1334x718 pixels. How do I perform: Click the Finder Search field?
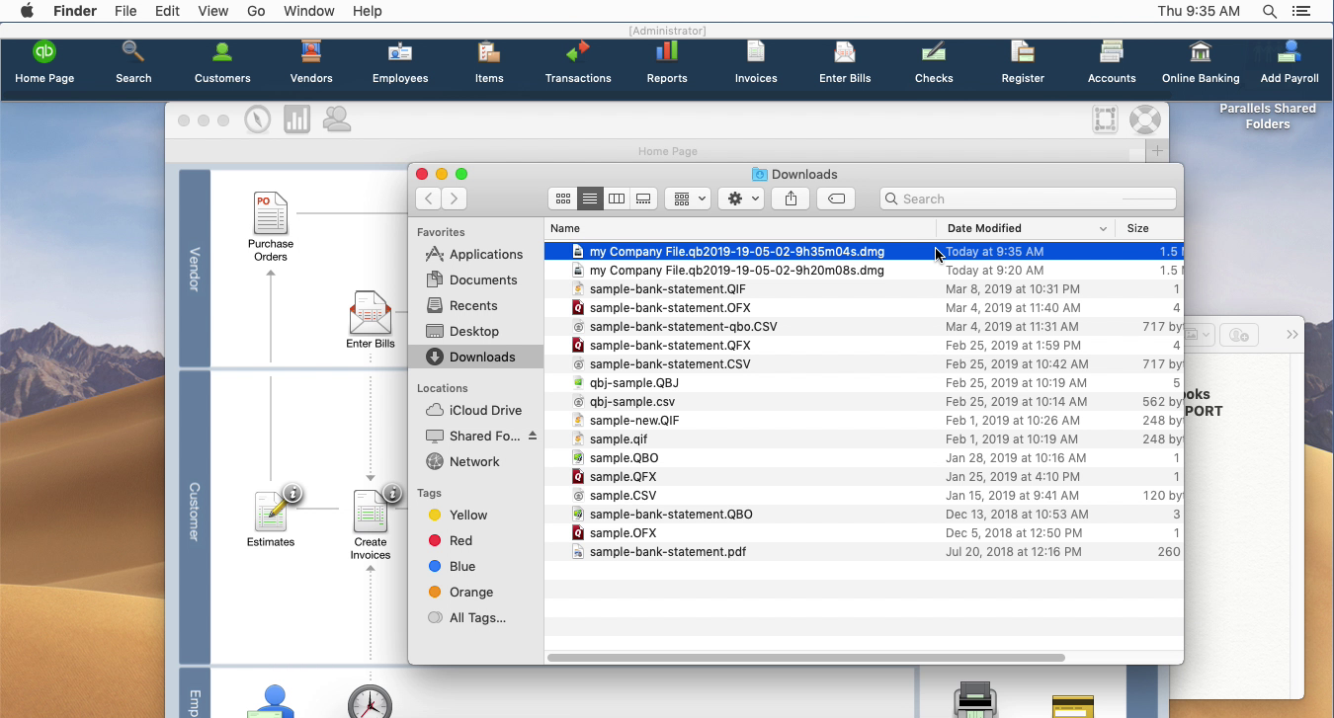point(1028,199)
